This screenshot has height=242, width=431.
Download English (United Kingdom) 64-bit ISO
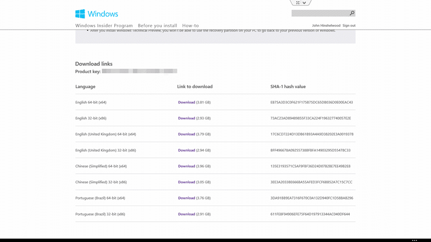click(x=186, y=134)
